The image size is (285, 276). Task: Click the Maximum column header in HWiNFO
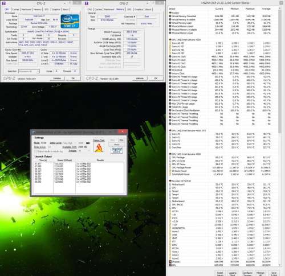[250, 9]
